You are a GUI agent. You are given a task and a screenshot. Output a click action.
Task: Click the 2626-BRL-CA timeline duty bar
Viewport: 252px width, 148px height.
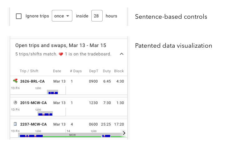[52, 92]
